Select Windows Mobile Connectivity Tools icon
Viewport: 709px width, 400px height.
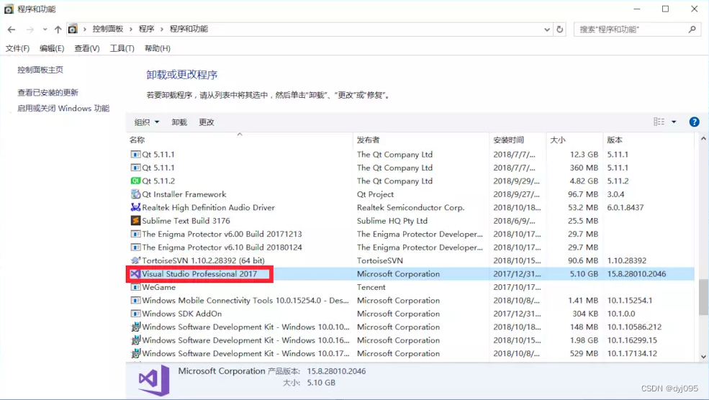135,301
